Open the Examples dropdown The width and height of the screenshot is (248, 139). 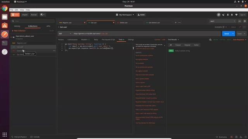pyautogui.click(x=220, y=27)
